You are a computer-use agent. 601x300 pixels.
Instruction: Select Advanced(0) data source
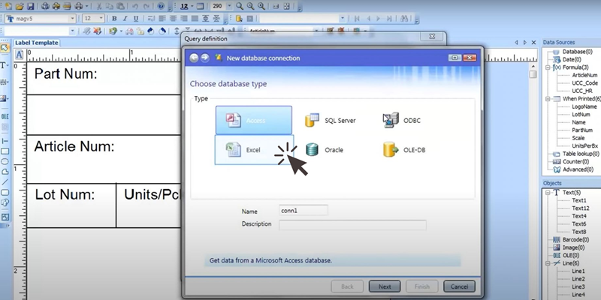coord(578,169)
